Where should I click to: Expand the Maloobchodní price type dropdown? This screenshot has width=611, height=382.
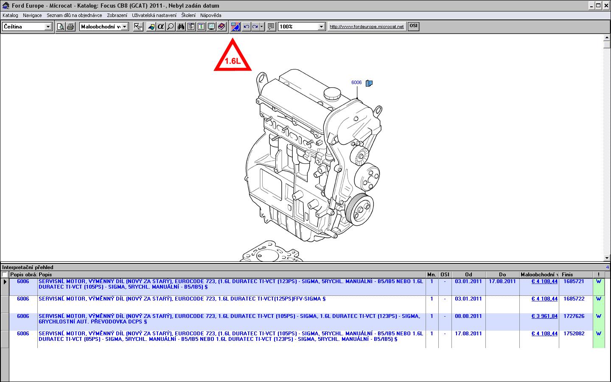[x=125, y=27]
